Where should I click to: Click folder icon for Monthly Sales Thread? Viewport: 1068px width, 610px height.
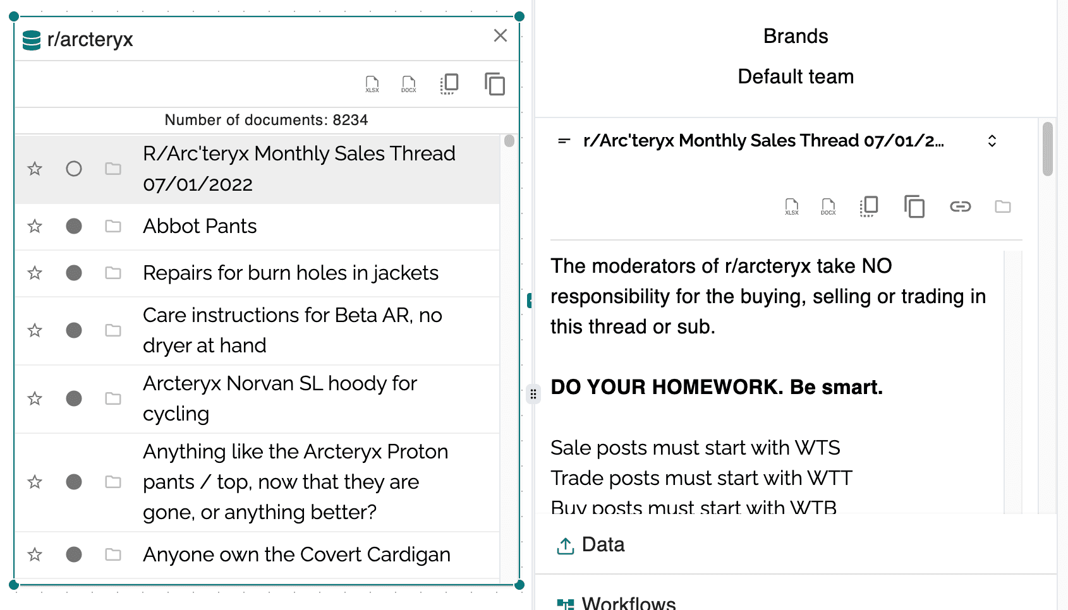tap(113, 169)
